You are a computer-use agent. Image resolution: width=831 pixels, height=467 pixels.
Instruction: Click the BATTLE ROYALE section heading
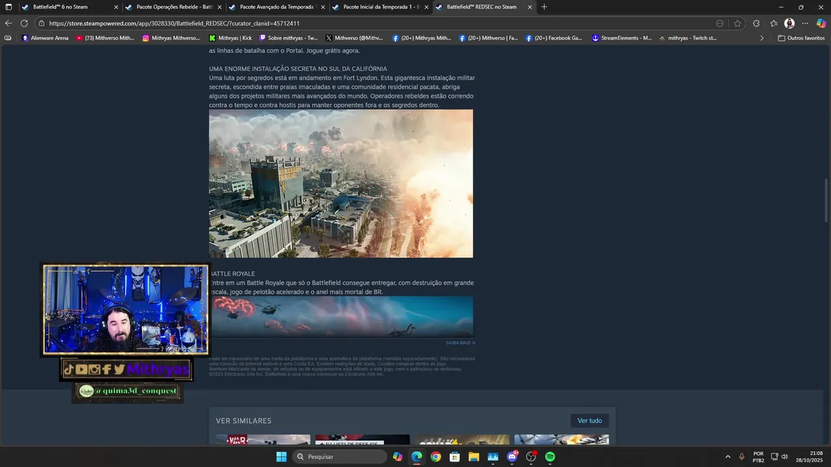(x=232, y=274)
